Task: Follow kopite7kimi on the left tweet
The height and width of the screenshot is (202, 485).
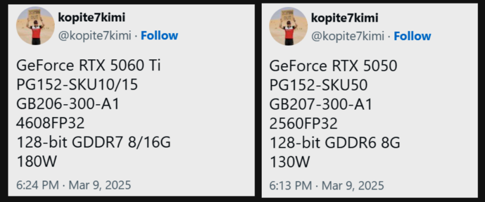Action: [159, 36]
